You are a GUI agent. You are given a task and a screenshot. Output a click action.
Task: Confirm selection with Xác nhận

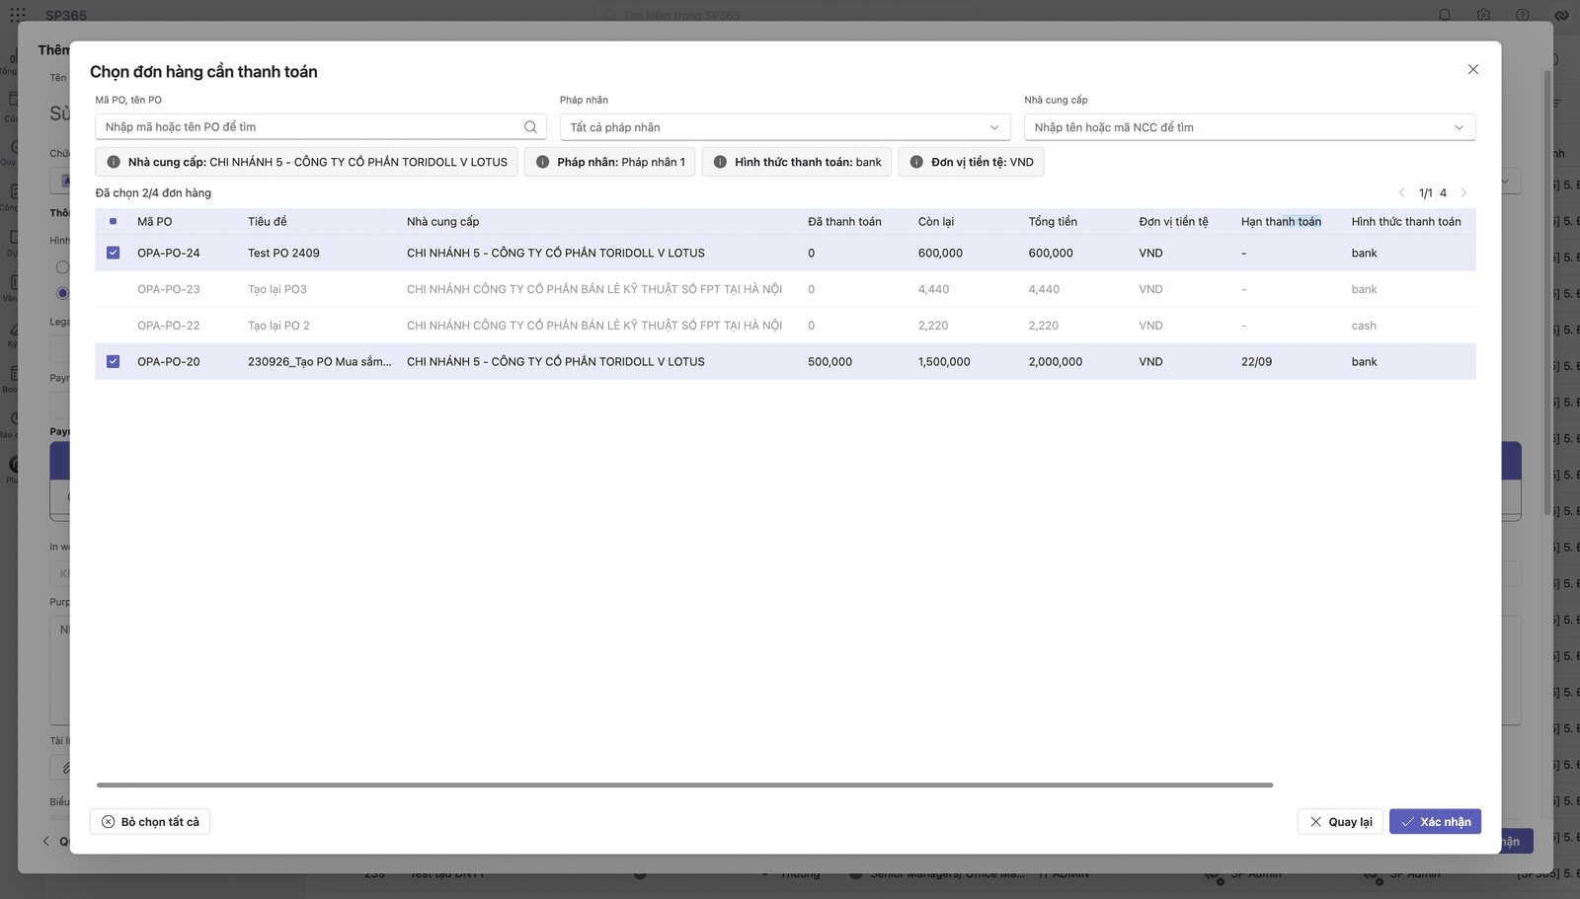click(1435, 822)
